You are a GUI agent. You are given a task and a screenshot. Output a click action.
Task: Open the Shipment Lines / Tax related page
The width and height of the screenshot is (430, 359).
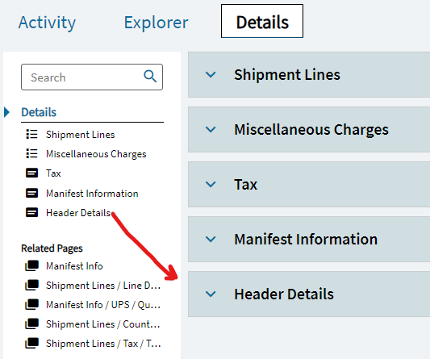(x=103, y=344)
